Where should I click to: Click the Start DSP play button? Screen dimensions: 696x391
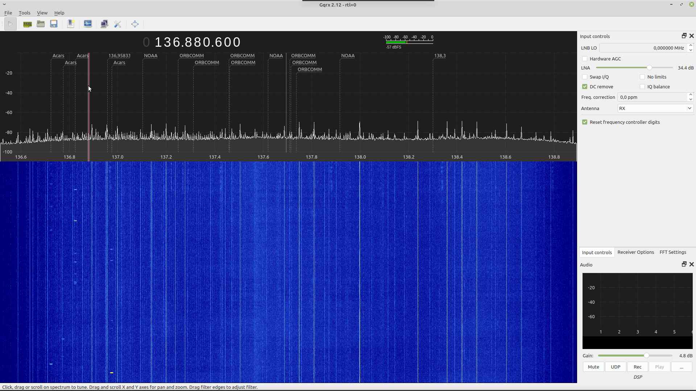pyautogui.click(x=10, y=24)
